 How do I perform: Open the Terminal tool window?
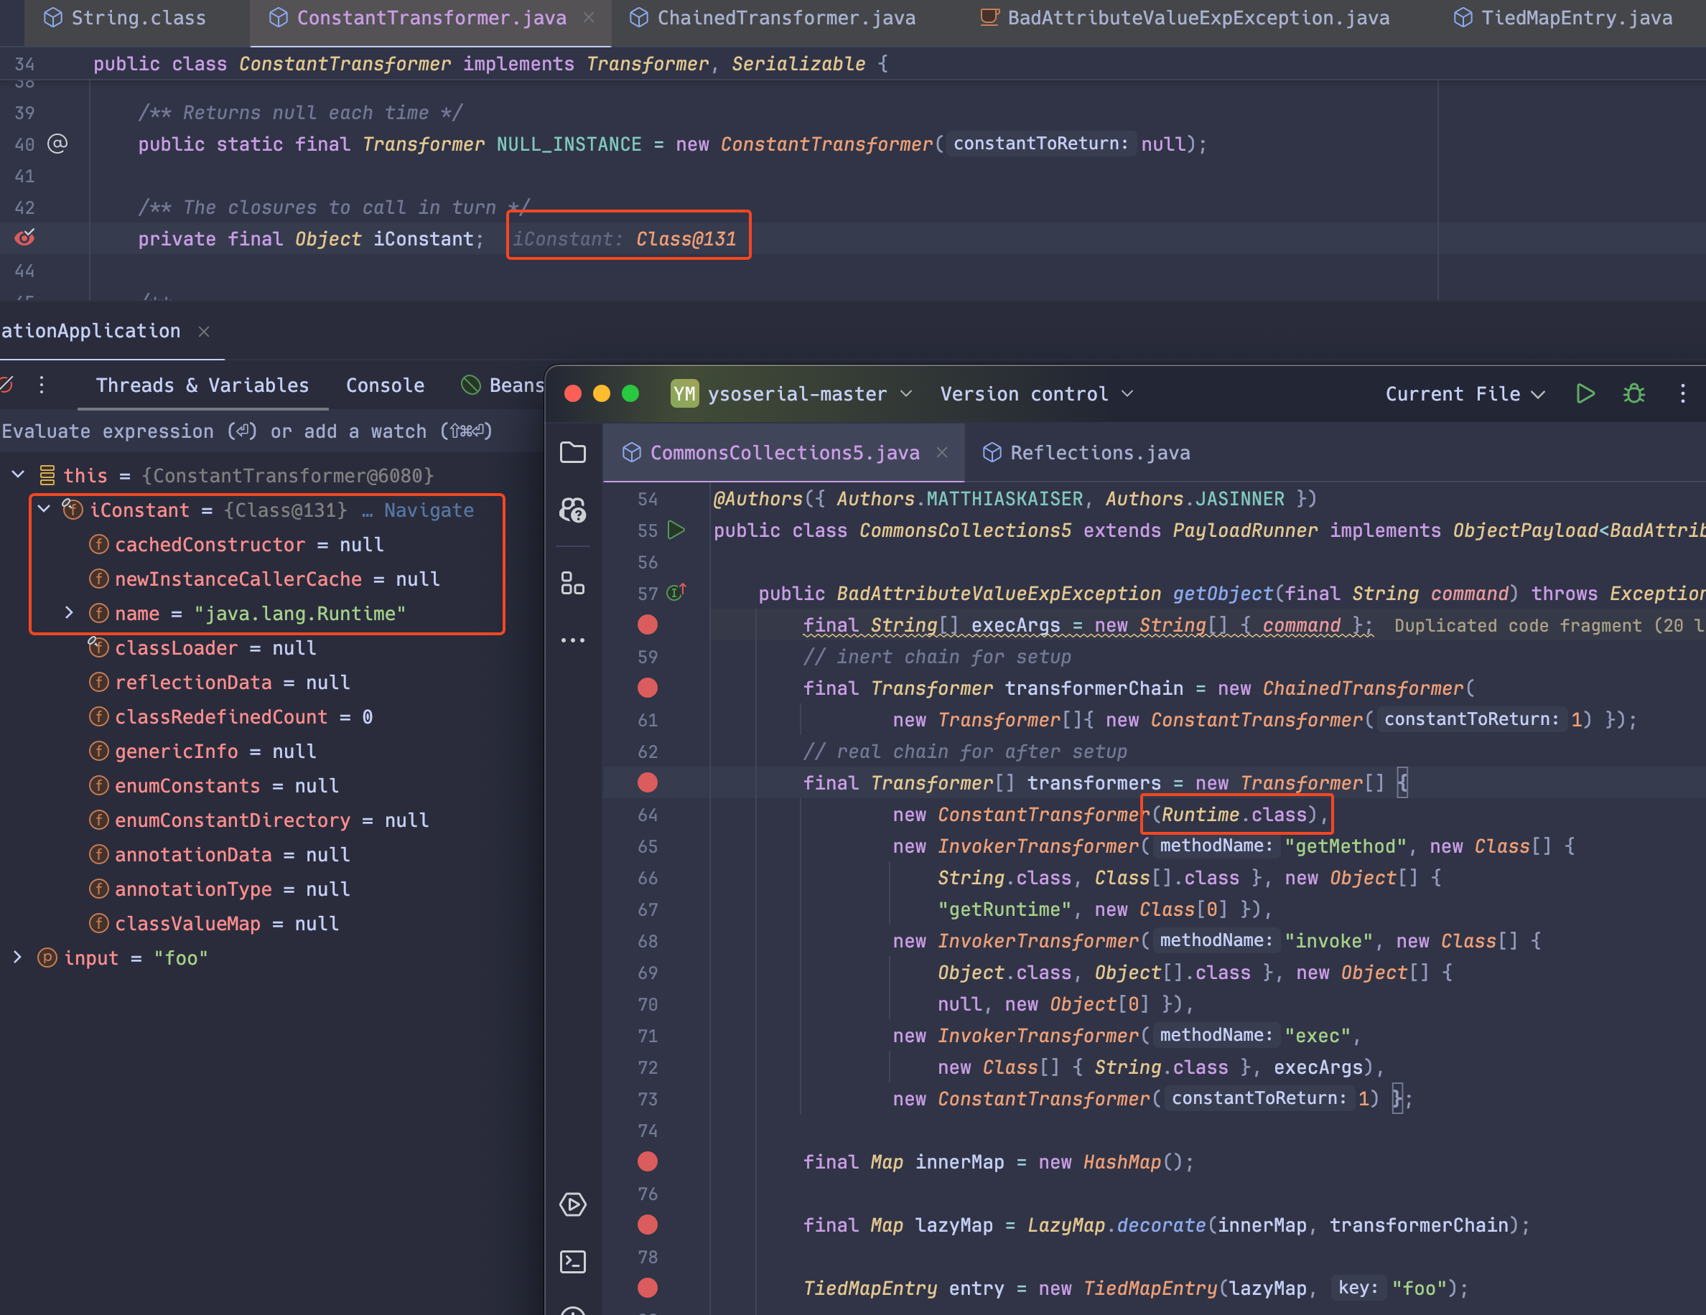pyautogui.click(x=574, y=1262)
